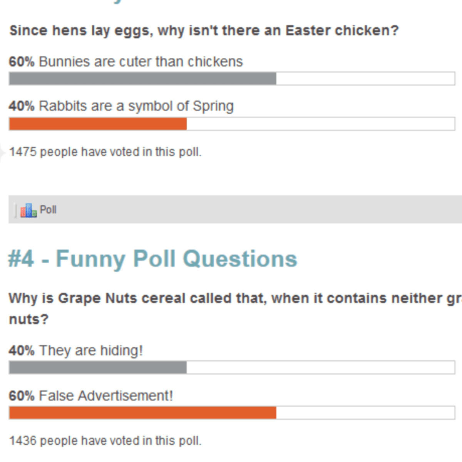Click the gray filled bar under Bunnies answer
This screenshot has height=462, width=462.
[142, 79]
